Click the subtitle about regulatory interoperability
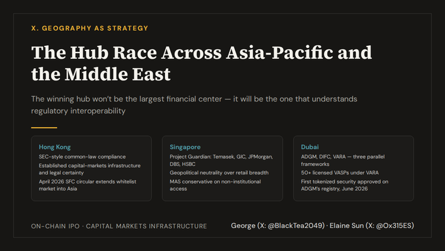This screenshot has width=445, height=251. click(194, 105)
